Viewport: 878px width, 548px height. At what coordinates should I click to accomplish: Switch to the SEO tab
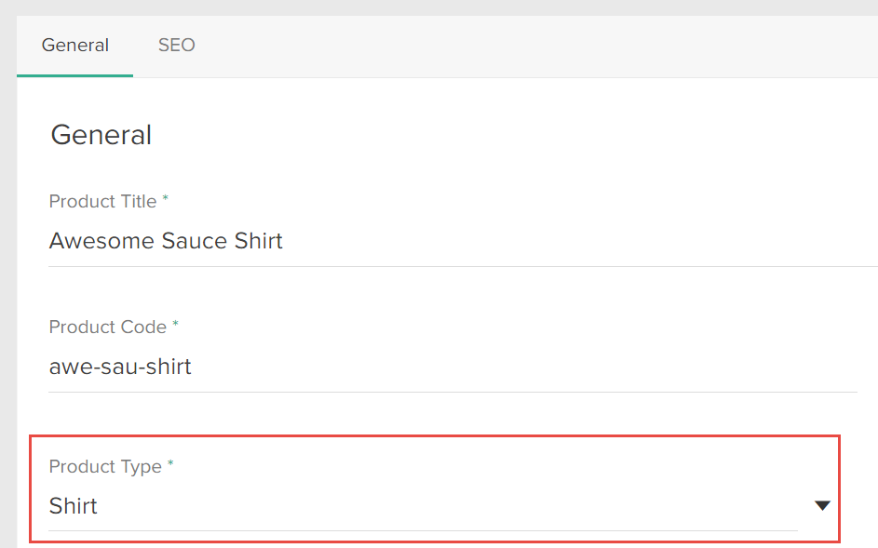(176, 45)
